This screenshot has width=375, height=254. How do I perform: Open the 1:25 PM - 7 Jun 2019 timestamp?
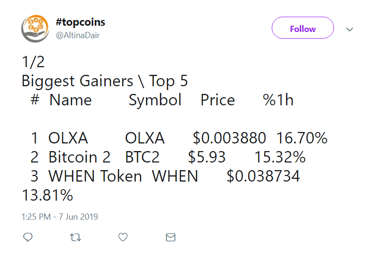pyautogui.click(x=59, y=216)
